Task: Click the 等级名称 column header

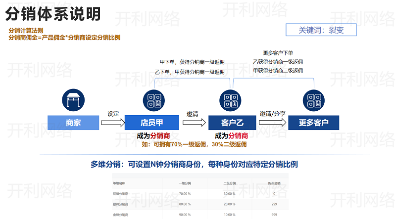Action: click(119, 183)
